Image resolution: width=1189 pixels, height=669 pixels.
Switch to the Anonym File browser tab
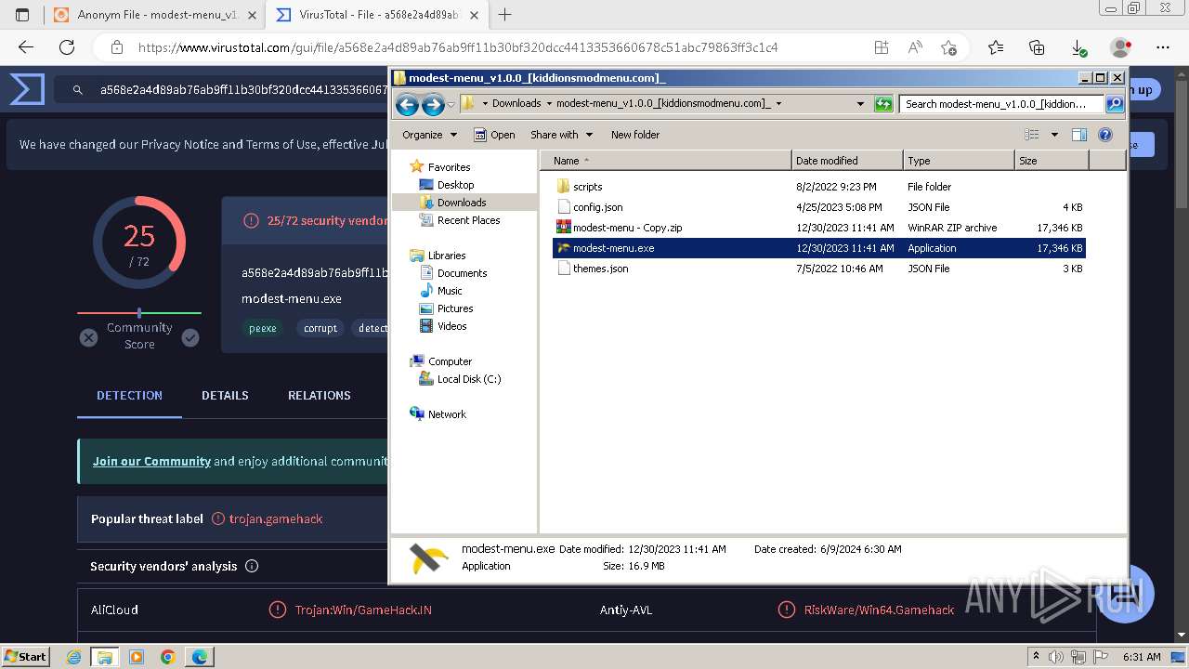pyautogui.click(x=153, y=15)
